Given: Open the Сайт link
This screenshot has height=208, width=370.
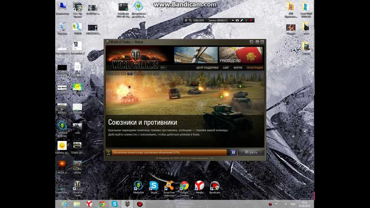Looking at the screenshot, I should (226, 68).
